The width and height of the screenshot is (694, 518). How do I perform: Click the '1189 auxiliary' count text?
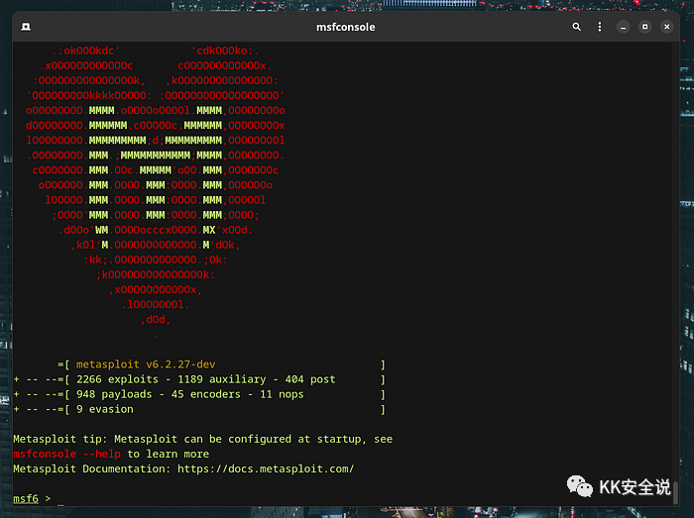(x=222, y=379)
